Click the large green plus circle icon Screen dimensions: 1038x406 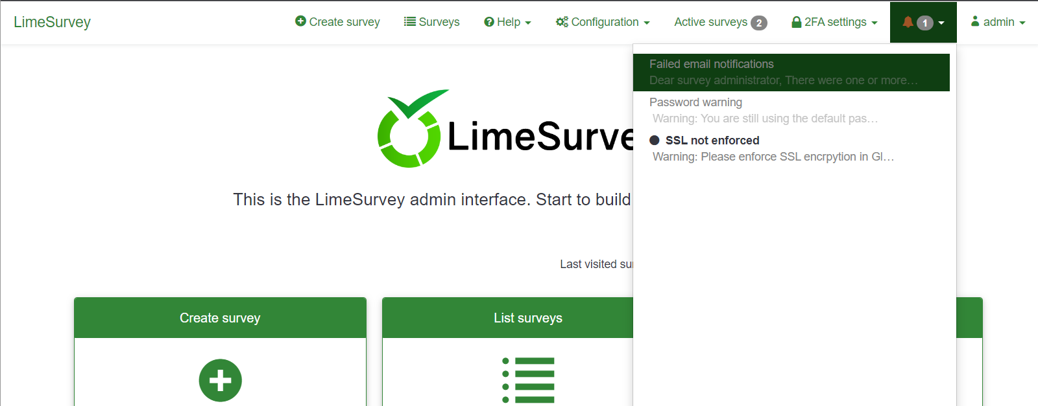(x=220, y=380)
